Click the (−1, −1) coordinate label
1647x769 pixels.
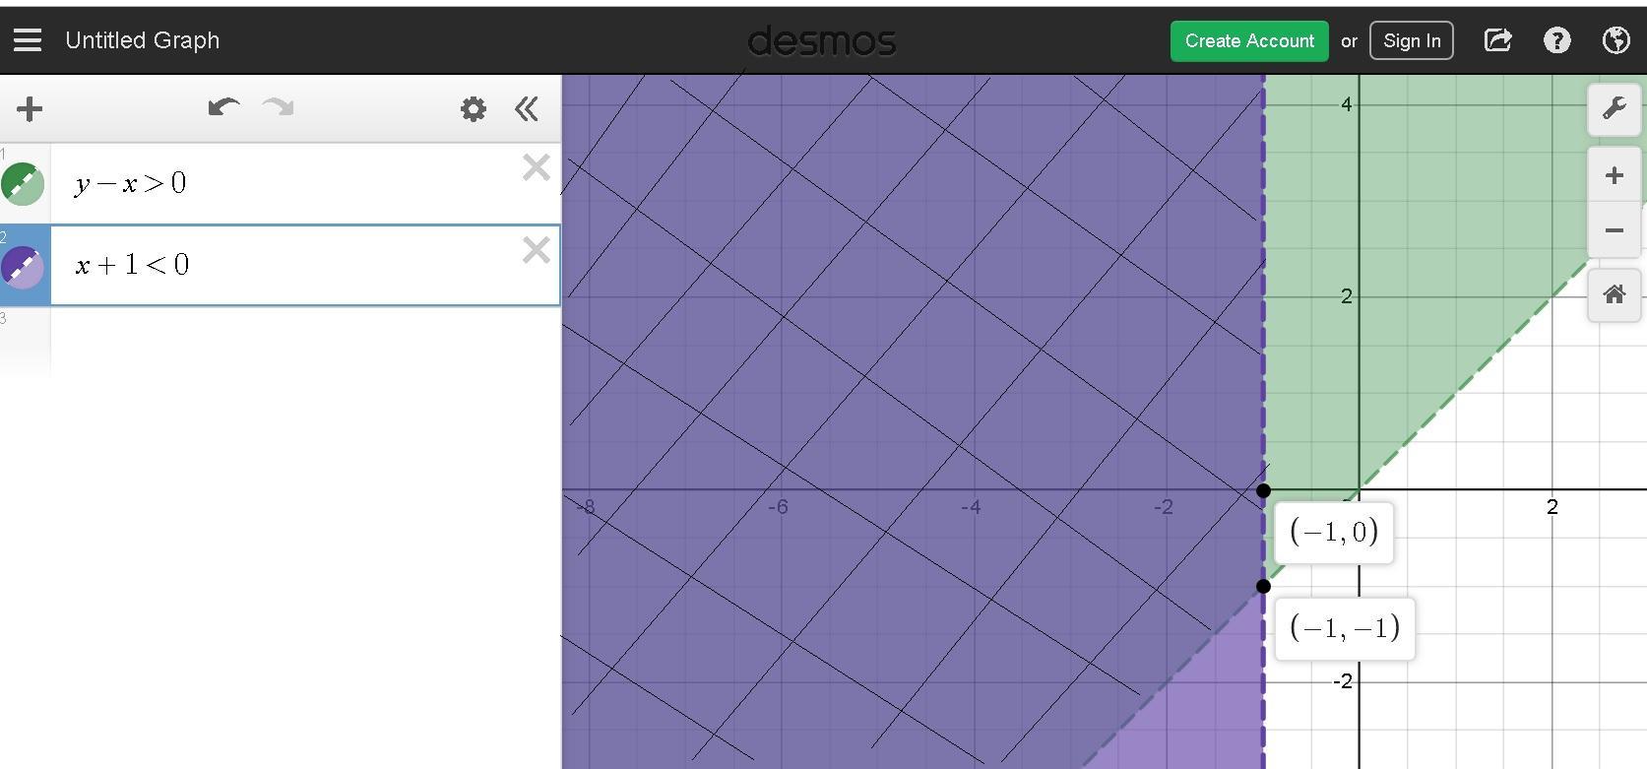1345,628
